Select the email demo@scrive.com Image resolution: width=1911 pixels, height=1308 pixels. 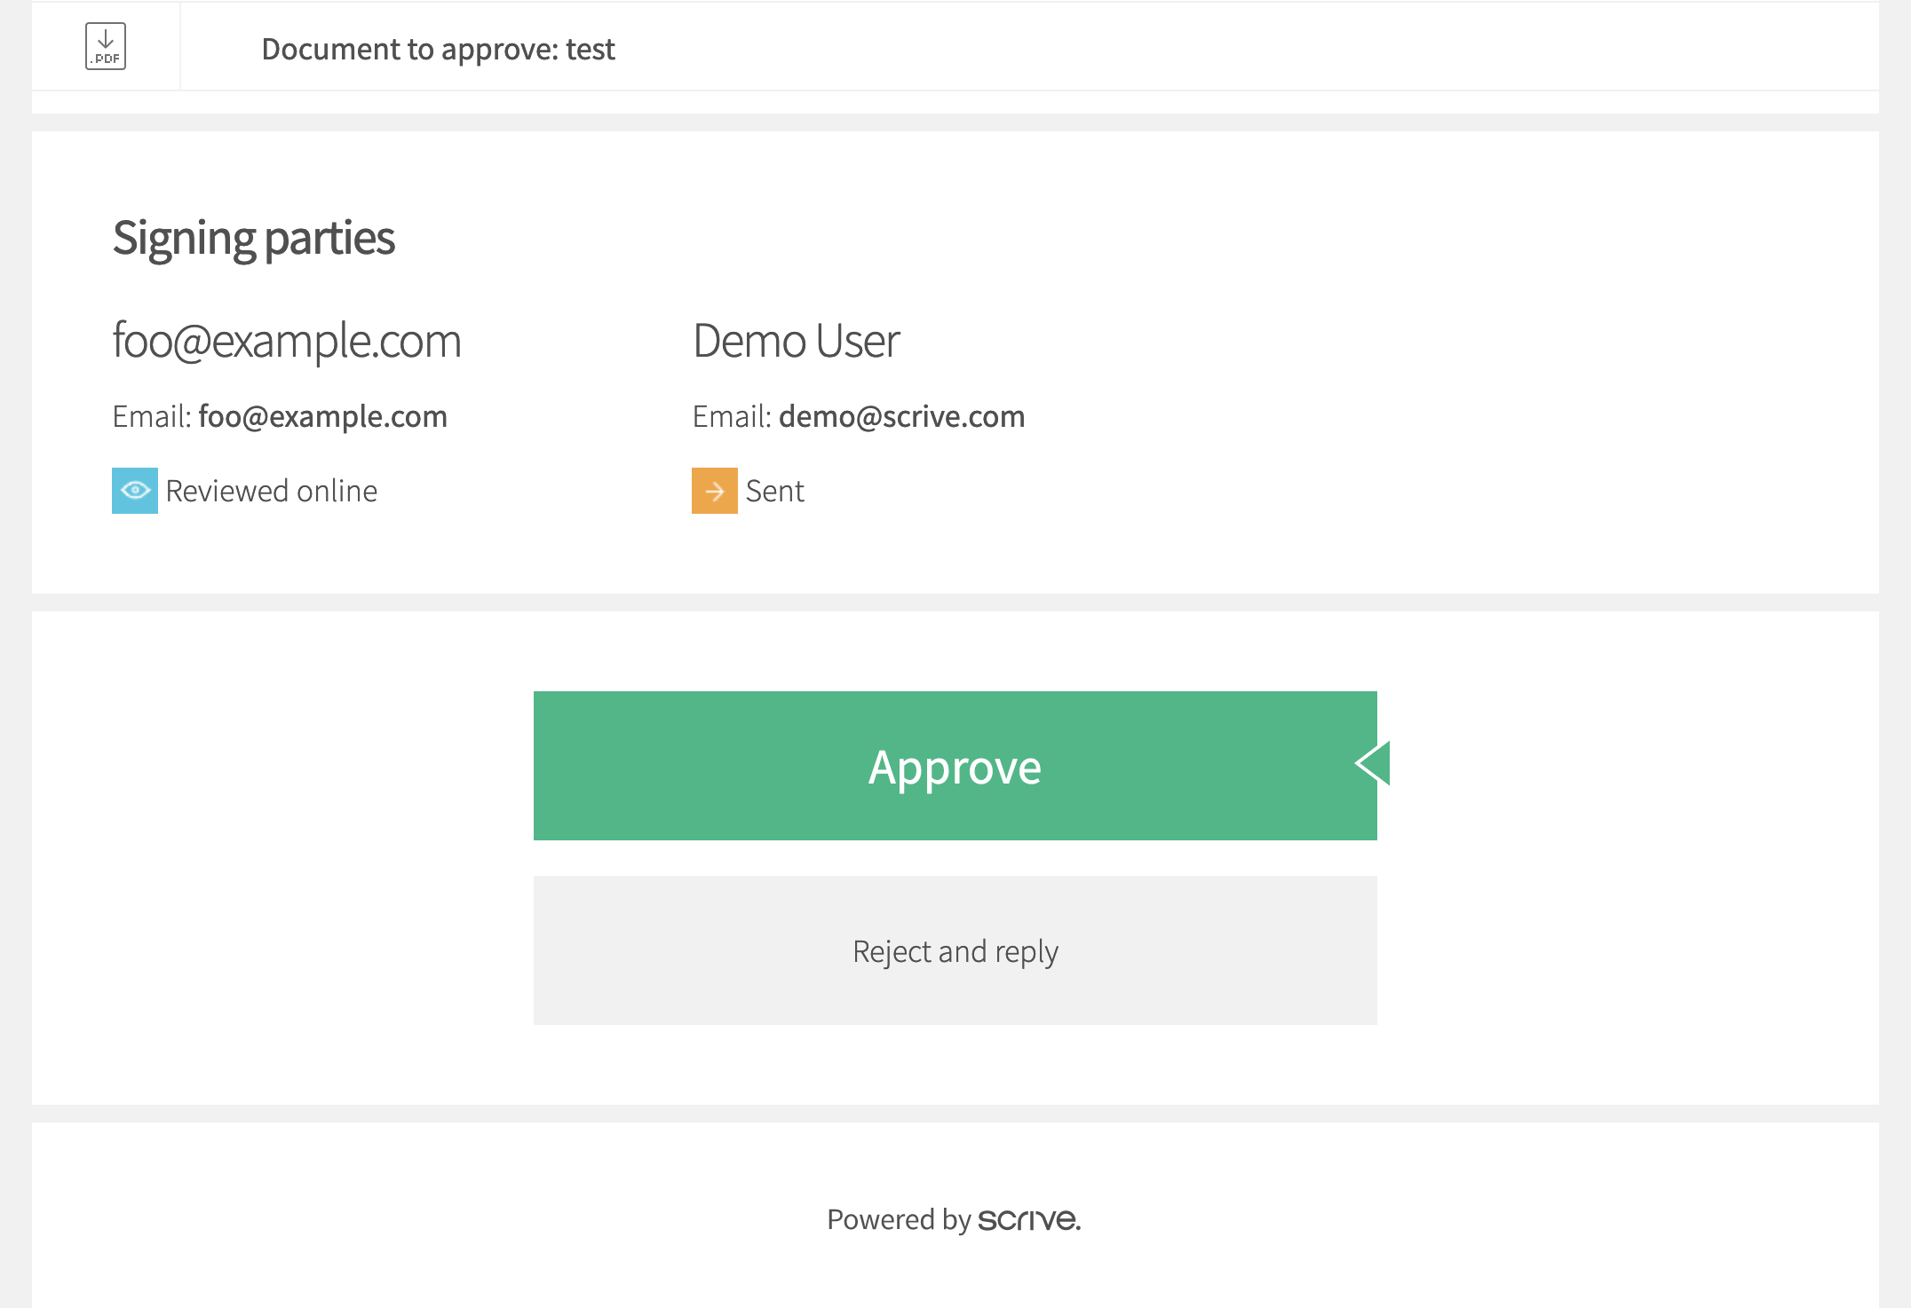coord(902,416)
